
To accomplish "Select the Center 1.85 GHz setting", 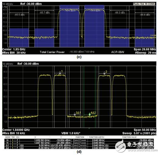I will click(14, 49).
